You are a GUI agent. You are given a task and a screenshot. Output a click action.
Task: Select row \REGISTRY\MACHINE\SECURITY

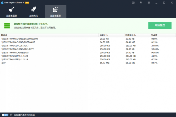click(x=88, y=49)
